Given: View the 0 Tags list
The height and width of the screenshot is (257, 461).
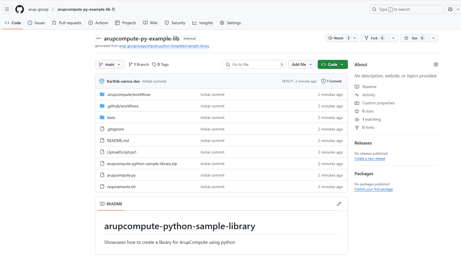Looking at the screenshot, I should pyautogui.click(x=161, y=64).
